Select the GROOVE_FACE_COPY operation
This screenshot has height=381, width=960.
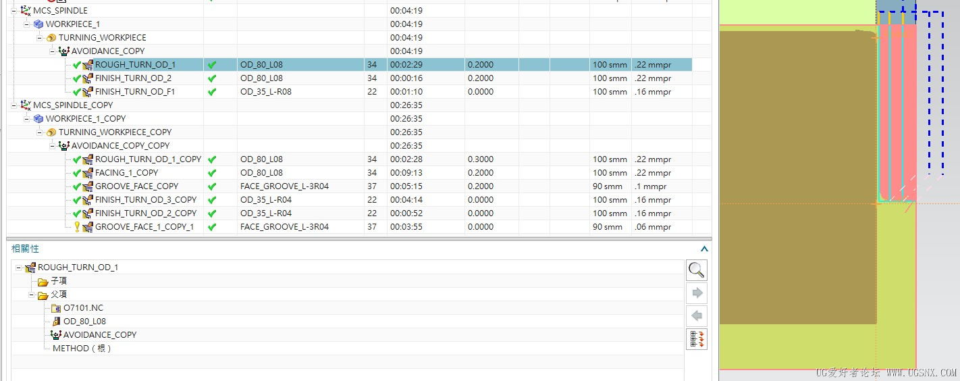(x=136, y=186)
